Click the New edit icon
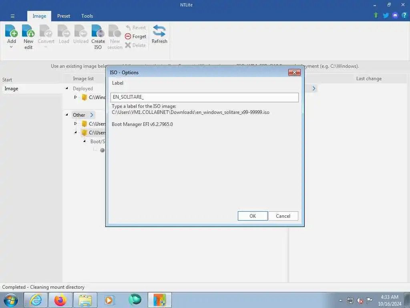 pos(28,31)
